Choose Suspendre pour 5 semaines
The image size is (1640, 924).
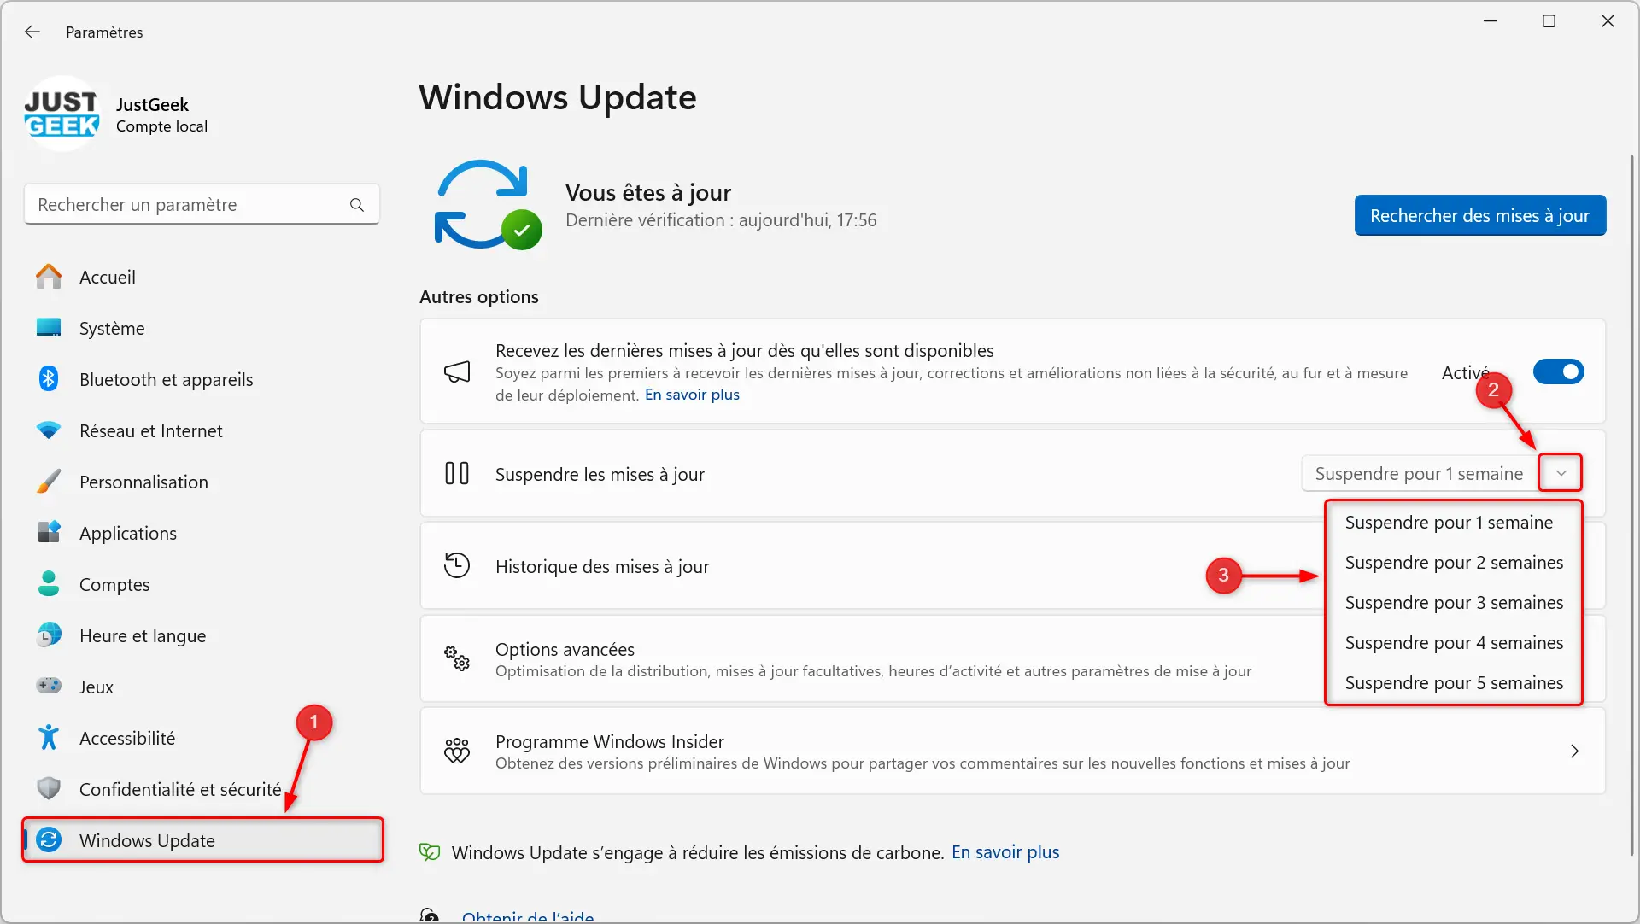pyautogui.click(x=1453, y=683)
